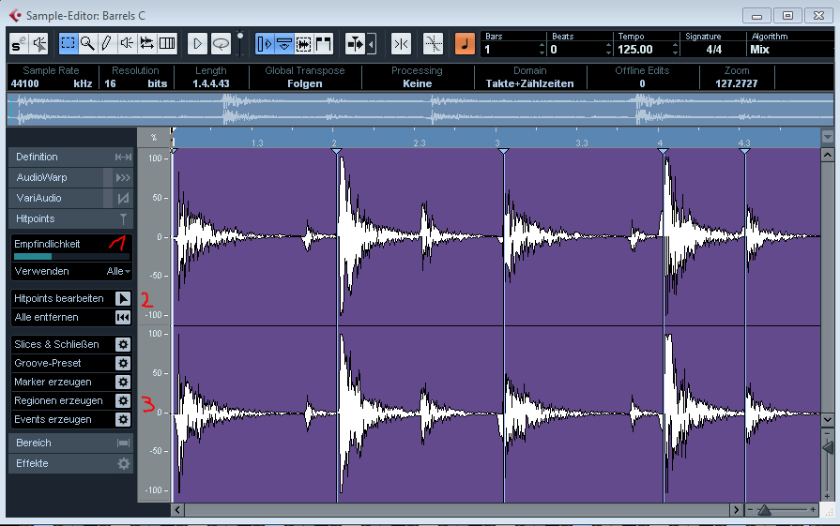Click Groove-Preset gear button
The image size is (840, 526).
123,364
